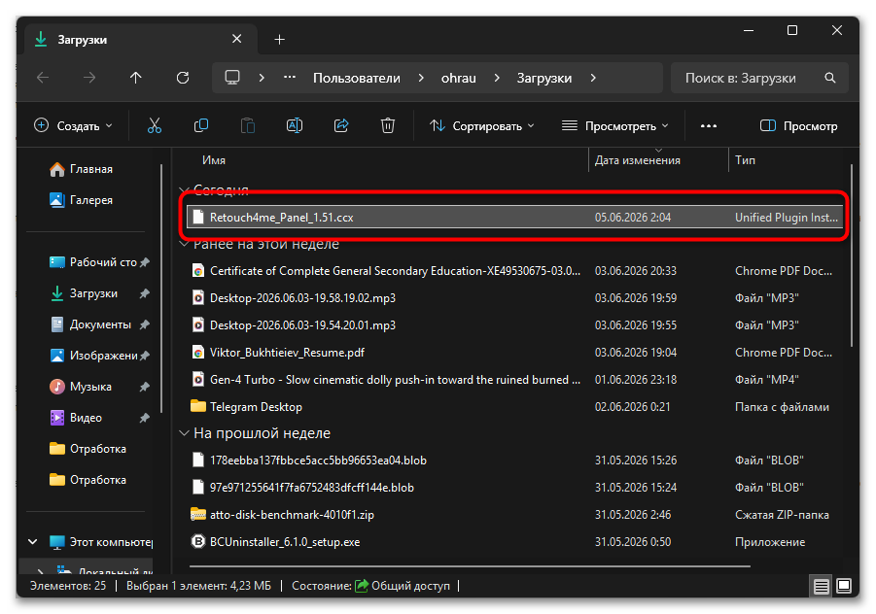Viewport: 876px width, 614px height.
Task: Click the pin icon beside Музыка
Action: tap(145, 387)
